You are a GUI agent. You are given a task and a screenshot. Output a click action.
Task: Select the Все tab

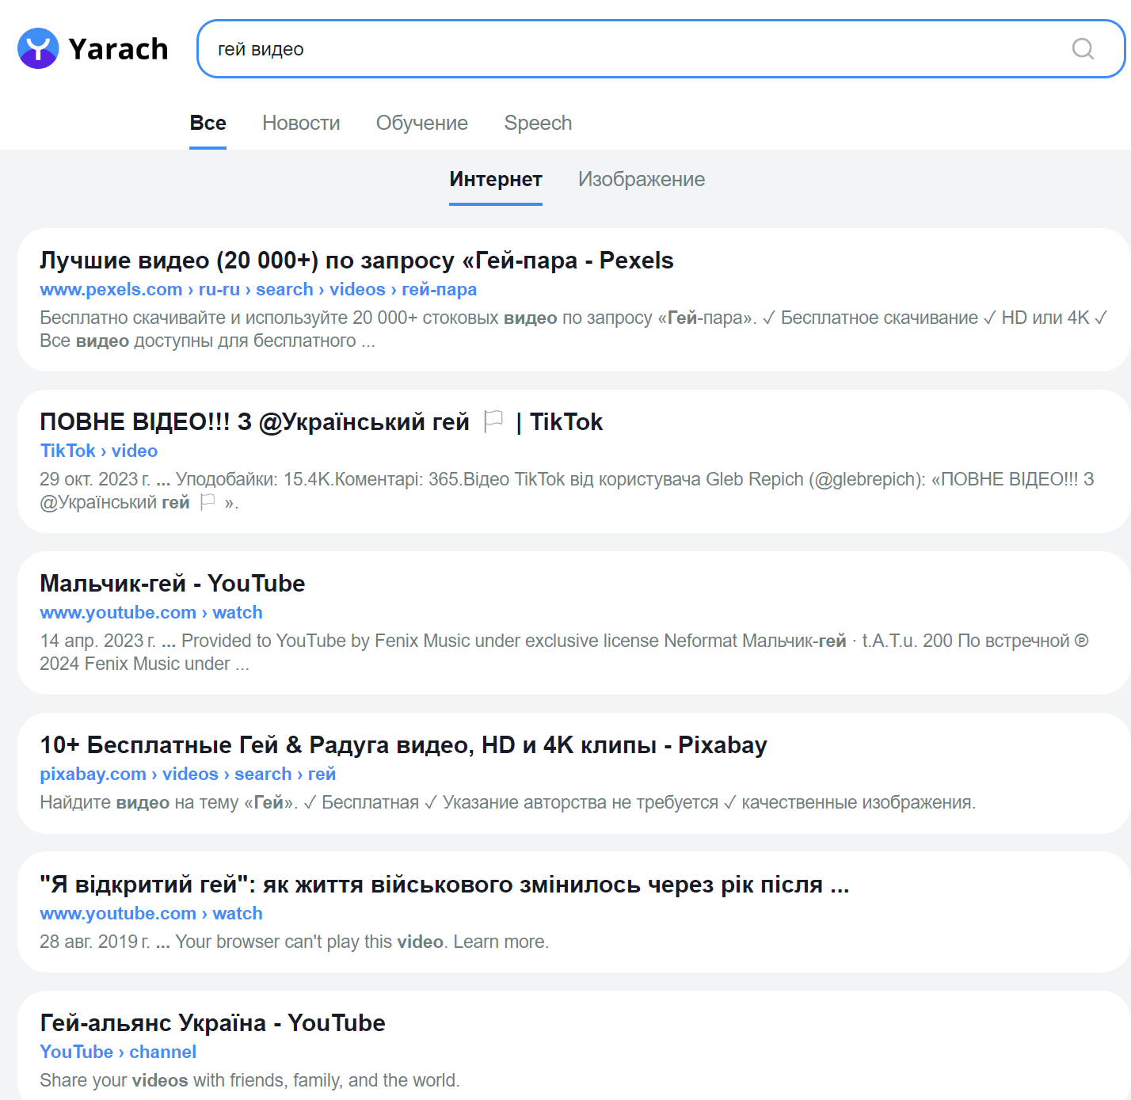pyautogui.click(x=208, y=124)
